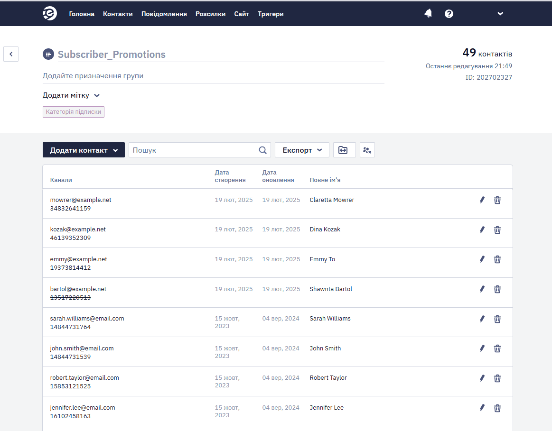Image resolution: width=552 pixels, height=431 pixels.
Task: Delete Dina Kozak with trash icon
Action: click(x=497, y=230)
